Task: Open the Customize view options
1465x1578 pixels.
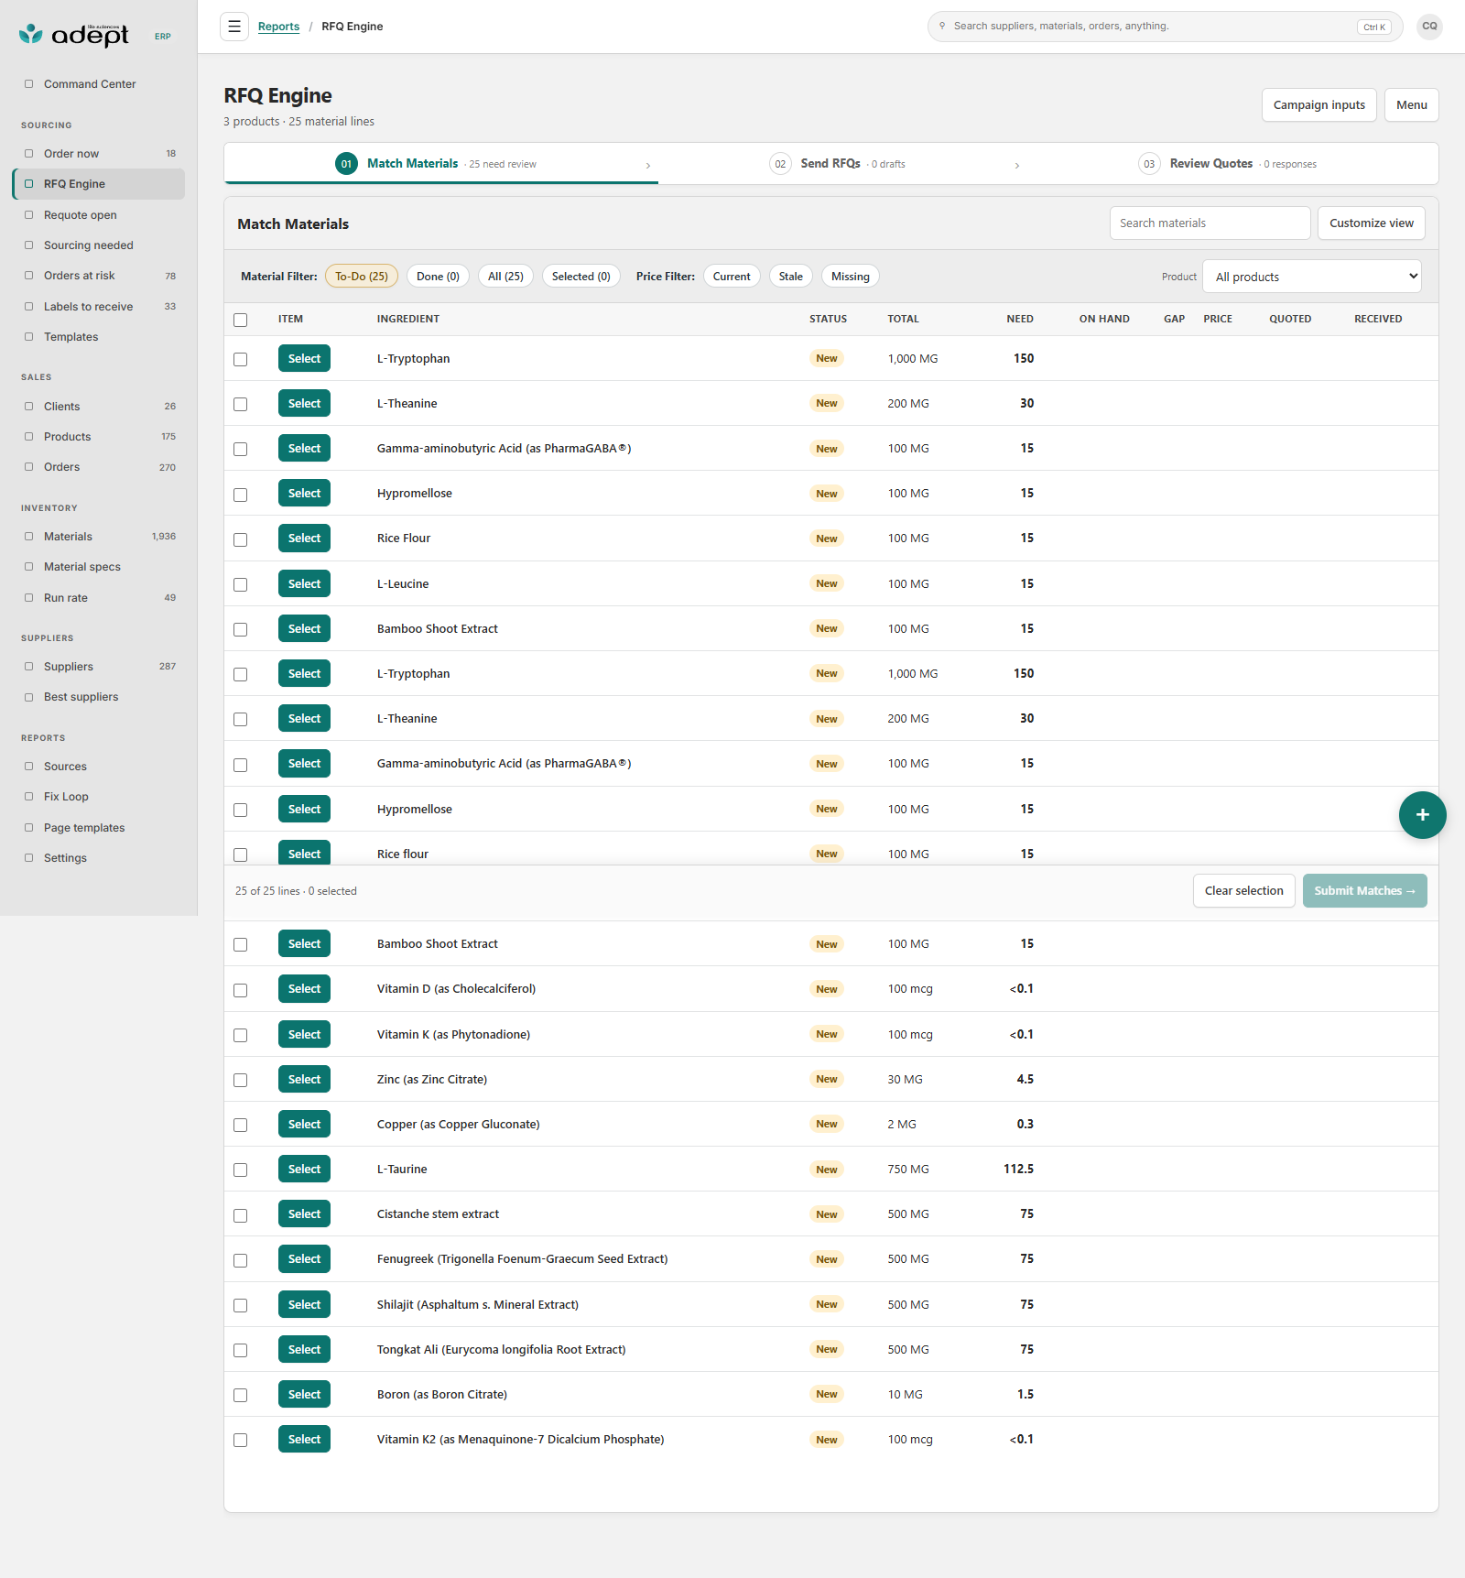Action: click(x=1371, y=223)
